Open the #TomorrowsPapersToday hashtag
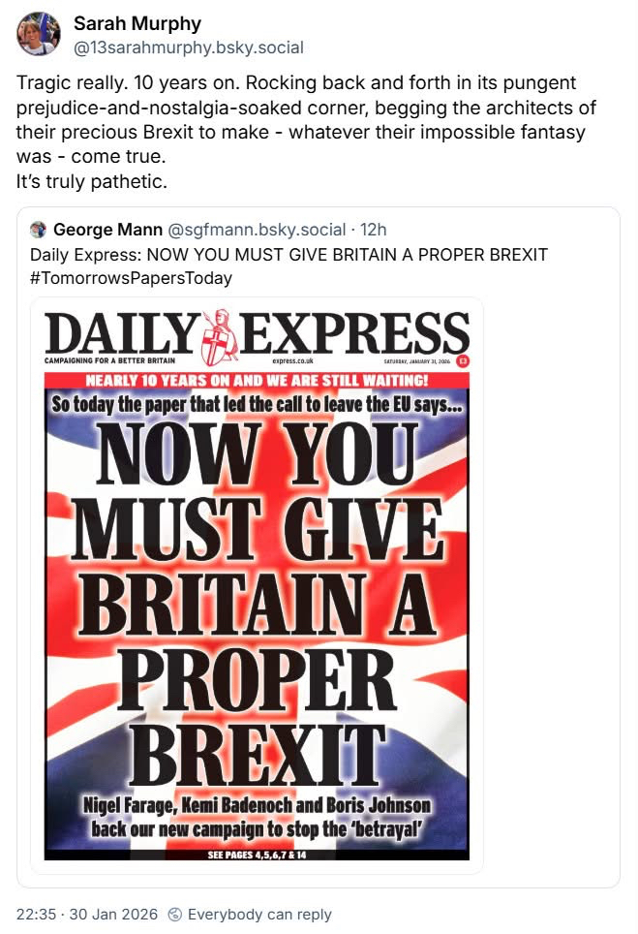Viewport: 638px width, 934px height. [132, 276]
